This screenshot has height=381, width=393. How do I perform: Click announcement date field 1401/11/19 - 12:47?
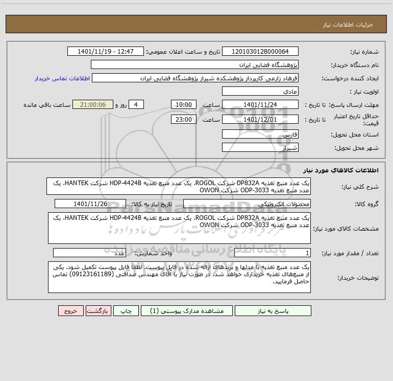(106, 51)
